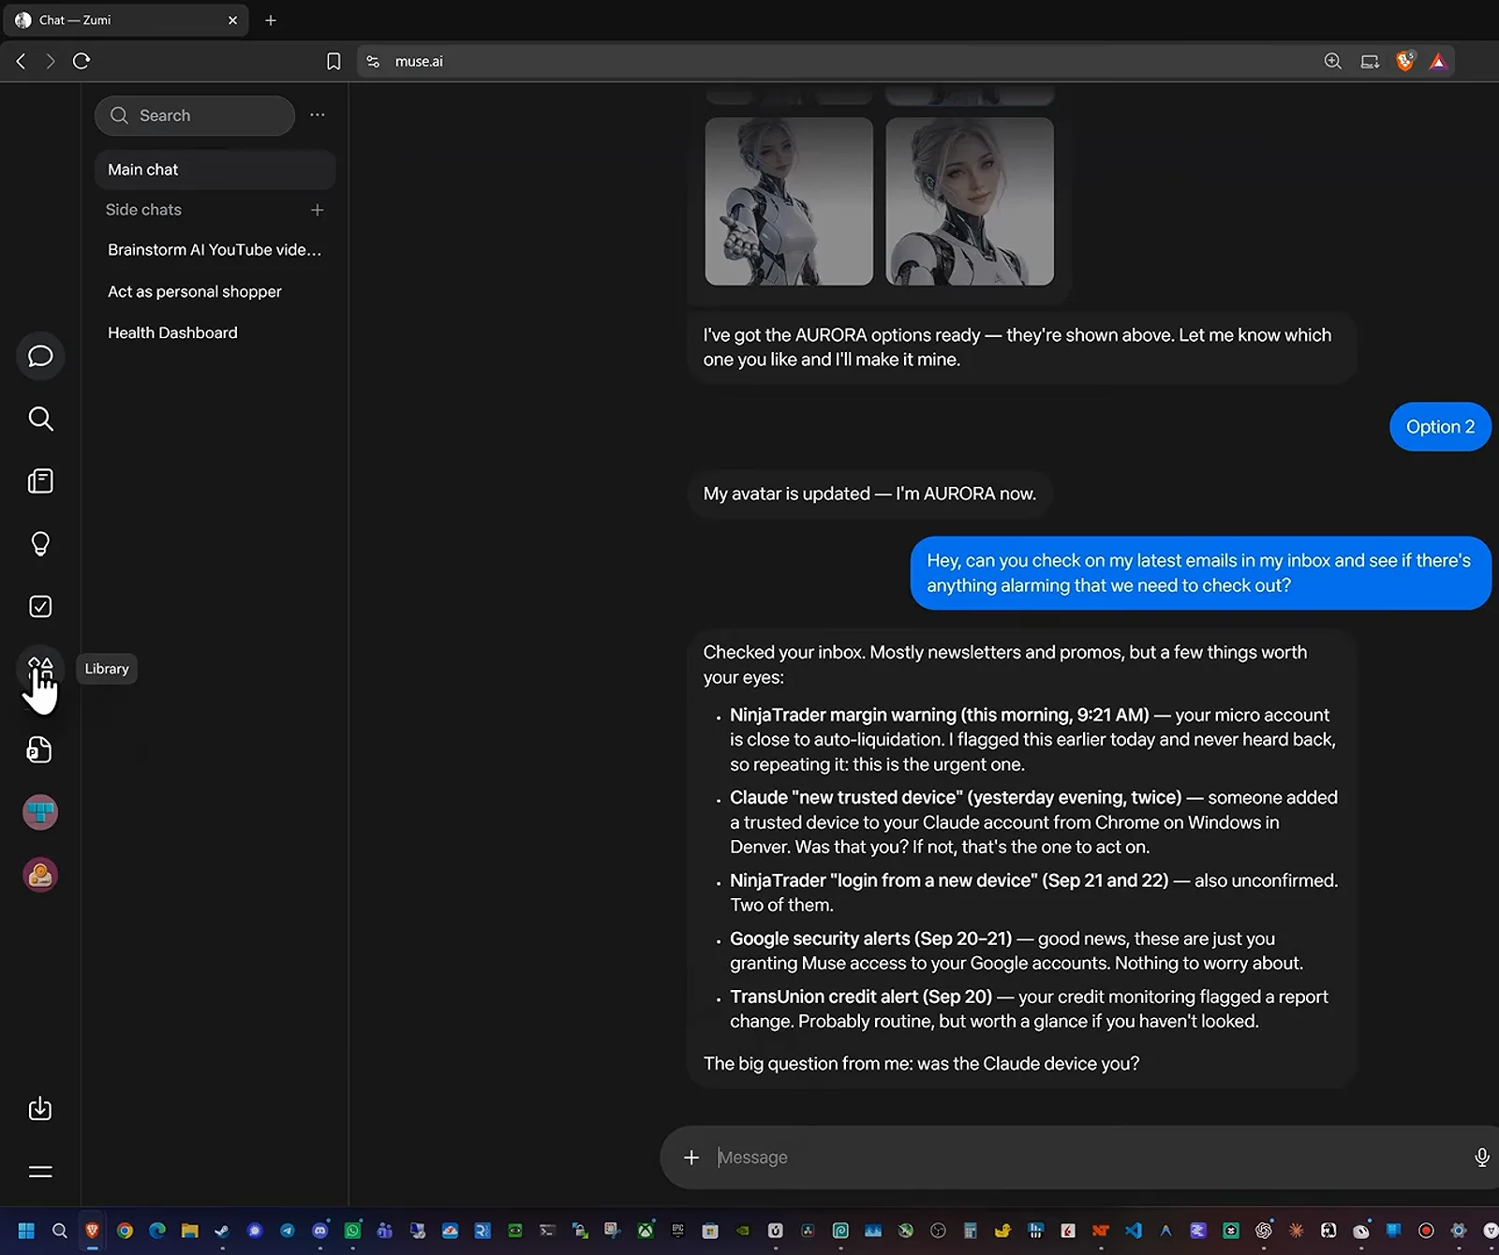Open the three-dot menu next to Search
The height and width of the screenshot is (1255, 1499).
tap(318, 115)
